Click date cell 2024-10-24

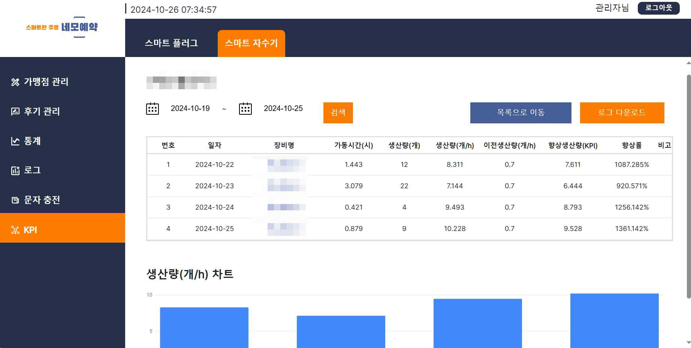[215, 207]
